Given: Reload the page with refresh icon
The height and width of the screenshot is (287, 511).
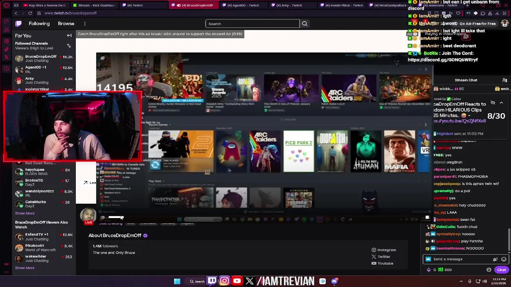Looking at the screenshot, I should tap(30, 13).
